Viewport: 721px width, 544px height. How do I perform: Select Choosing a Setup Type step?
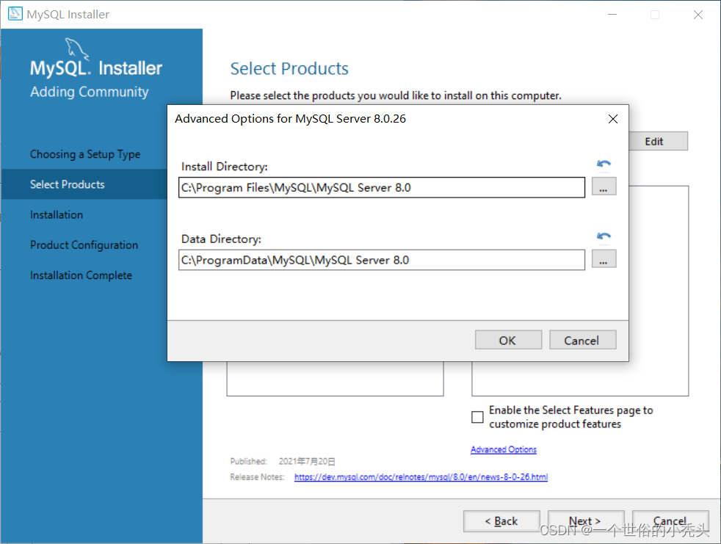coord(85,154)
